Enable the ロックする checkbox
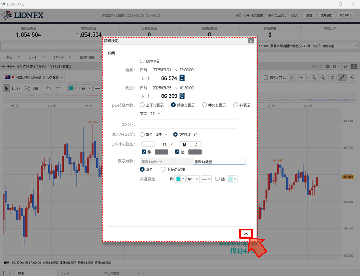360x276 pixels. [143, 61]
